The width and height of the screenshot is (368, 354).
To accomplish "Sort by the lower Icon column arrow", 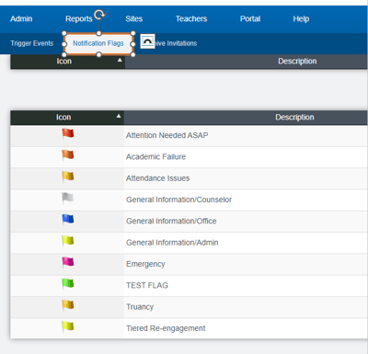I will [119, 116].
